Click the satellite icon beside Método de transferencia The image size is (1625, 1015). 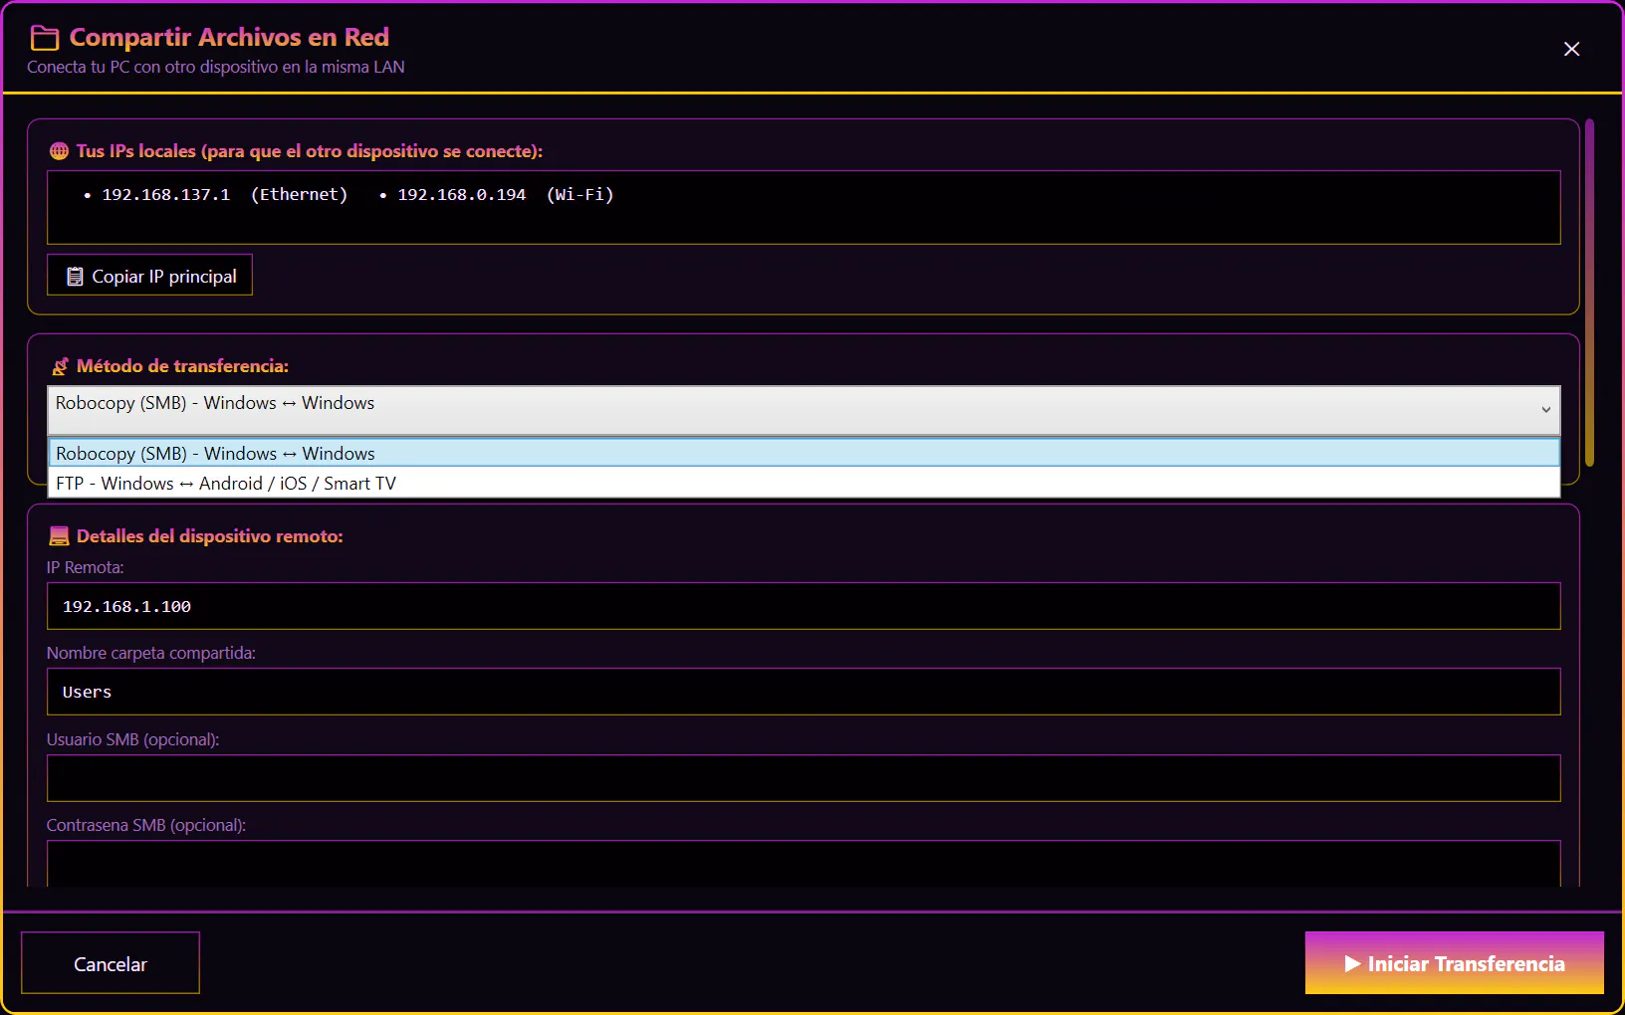coord(60,366)
